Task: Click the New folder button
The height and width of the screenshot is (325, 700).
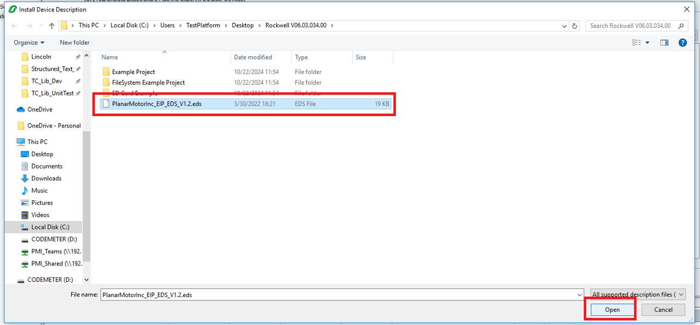Action: [x=74, y=43]
